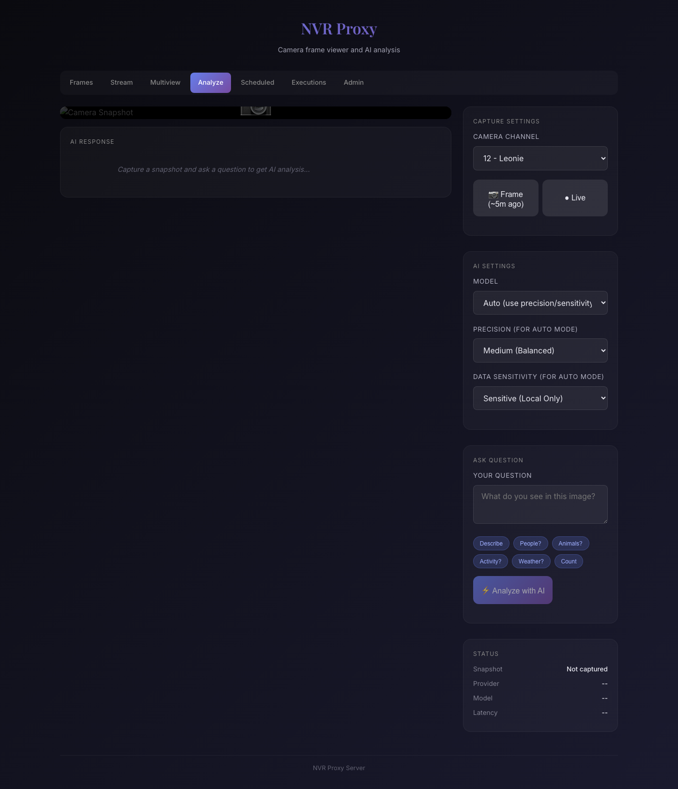Viewport: 678px width, 789px height.
Task: Click the Live capture button
Action: [575, 198]
